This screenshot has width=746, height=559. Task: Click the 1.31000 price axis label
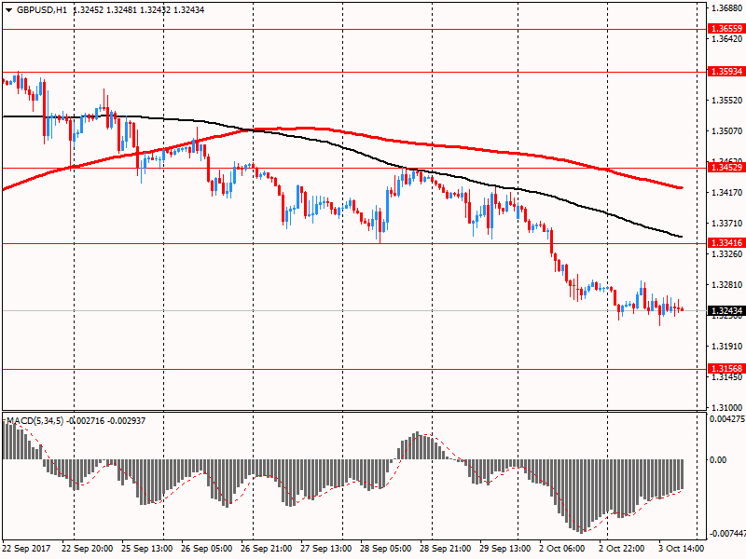[x=727, y=407]
